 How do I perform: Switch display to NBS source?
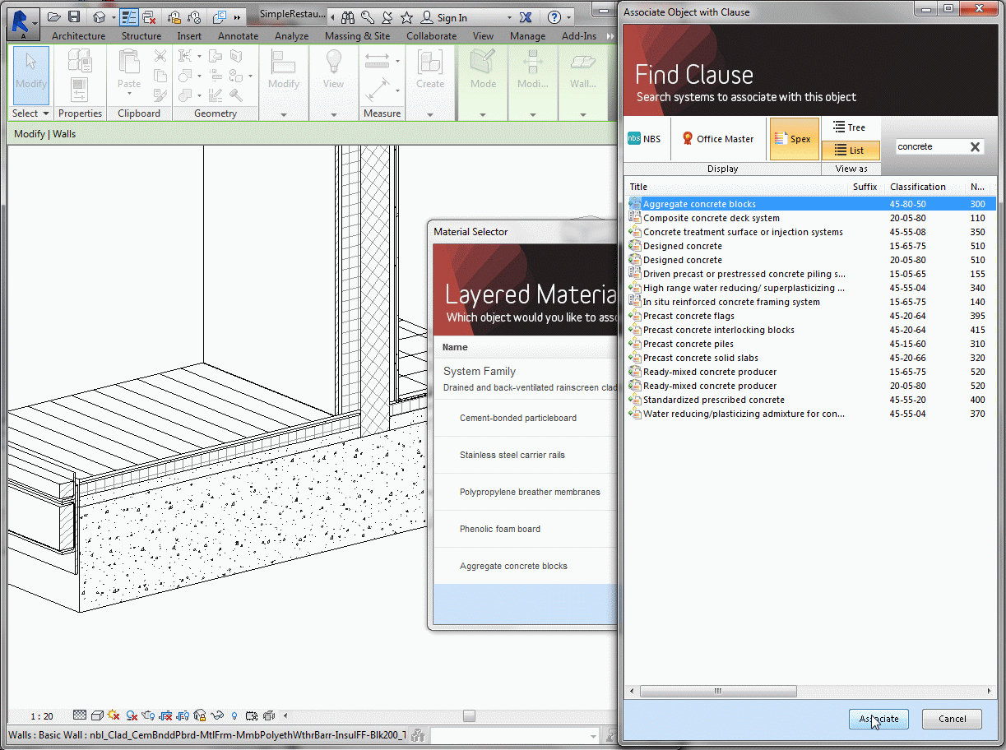tap(646, 139)
